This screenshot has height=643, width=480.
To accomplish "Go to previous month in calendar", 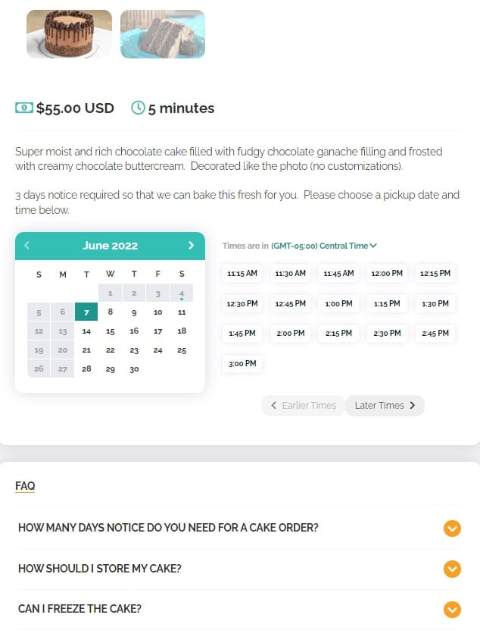I will point(27,245).
